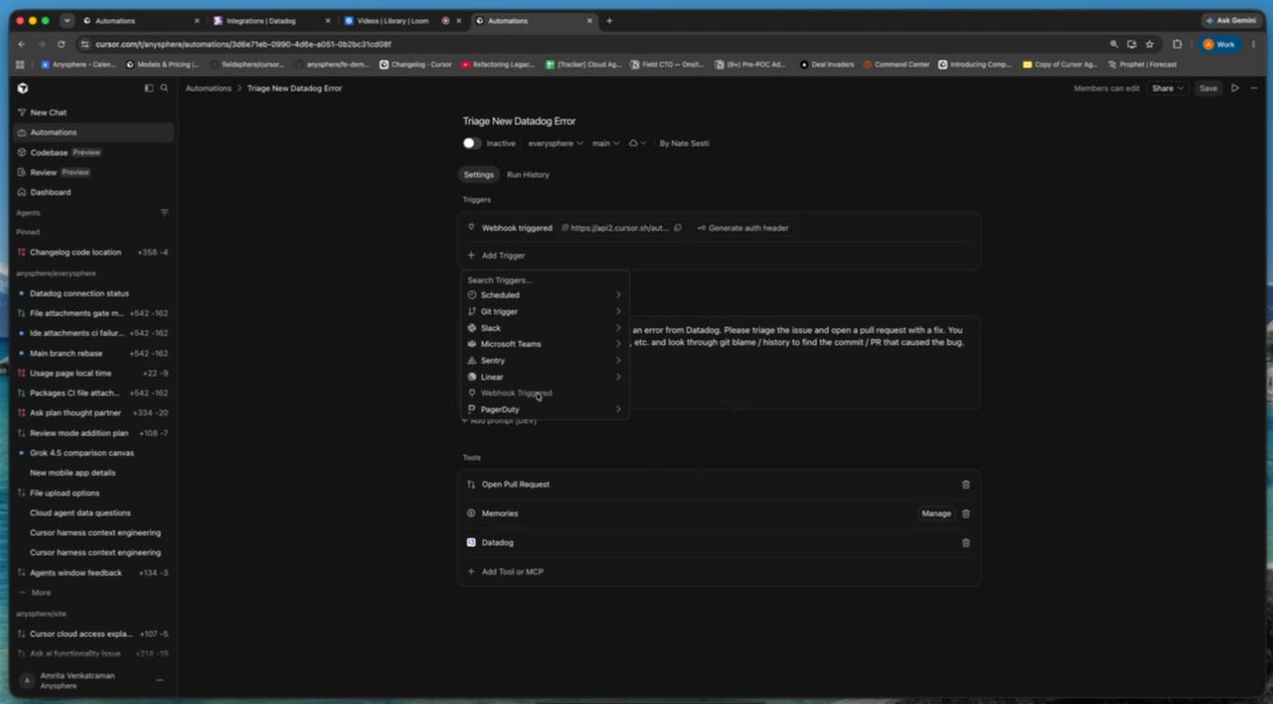Image resolution: width=1273 pixels, height=704 pixels.
Task: Select the Sentry trigger option
Action: point(544,361)
